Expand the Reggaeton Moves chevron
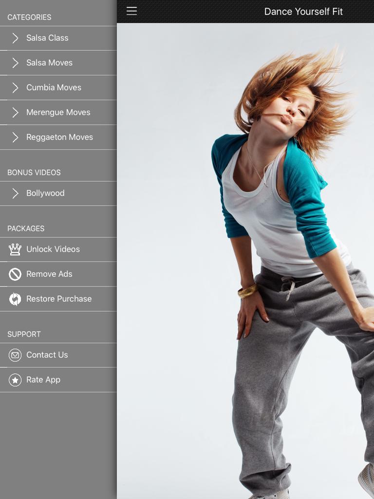Viewport: 374px width, 499px height. tap(15, 137)
